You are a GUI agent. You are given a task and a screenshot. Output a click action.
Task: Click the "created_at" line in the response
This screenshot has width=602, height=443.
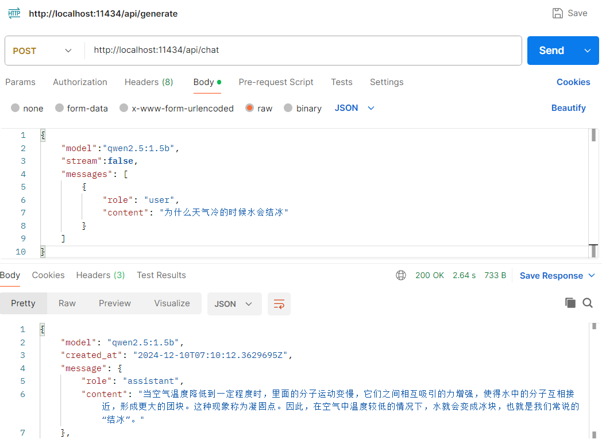[176, 355]
